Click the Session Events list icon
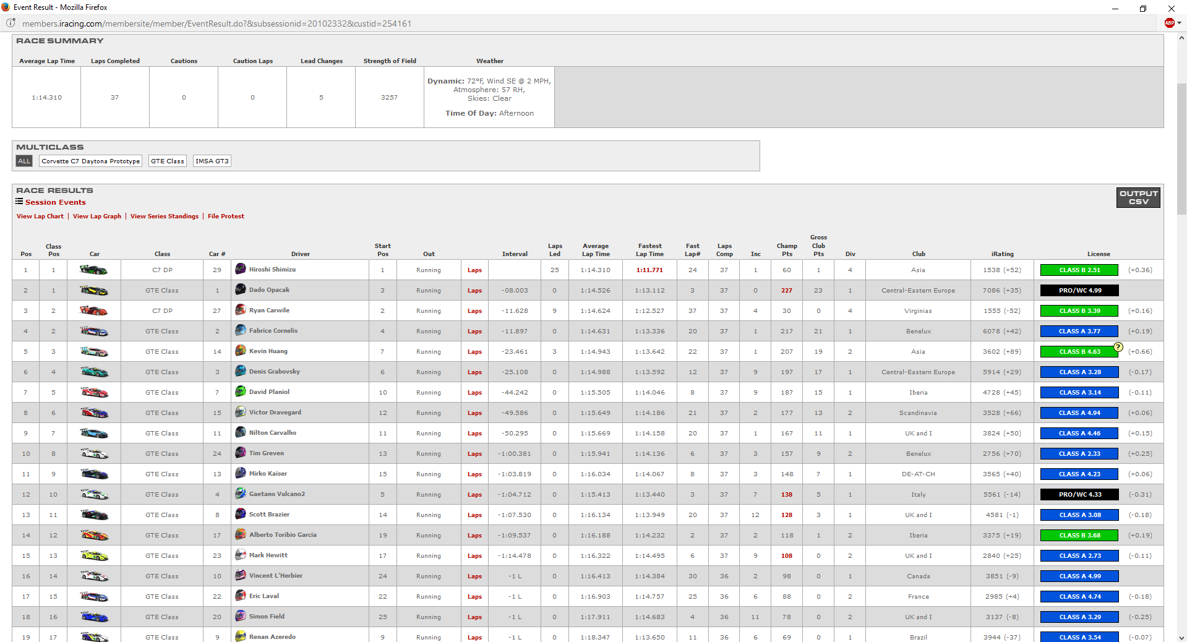This screenshot has height=642, width=1187. [x=19, y=202]
